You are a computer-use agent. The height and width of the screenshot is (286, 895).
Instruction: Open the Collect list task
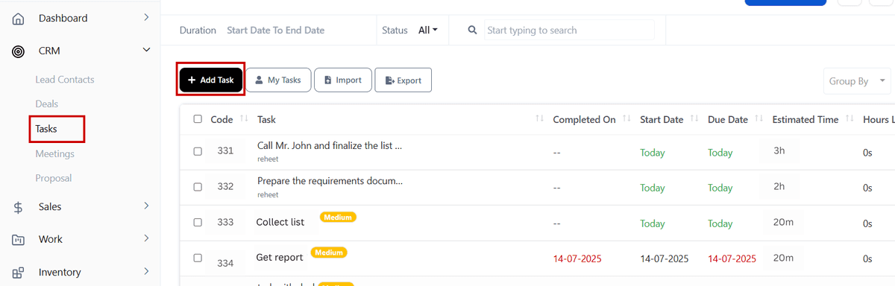pos(280,222)
